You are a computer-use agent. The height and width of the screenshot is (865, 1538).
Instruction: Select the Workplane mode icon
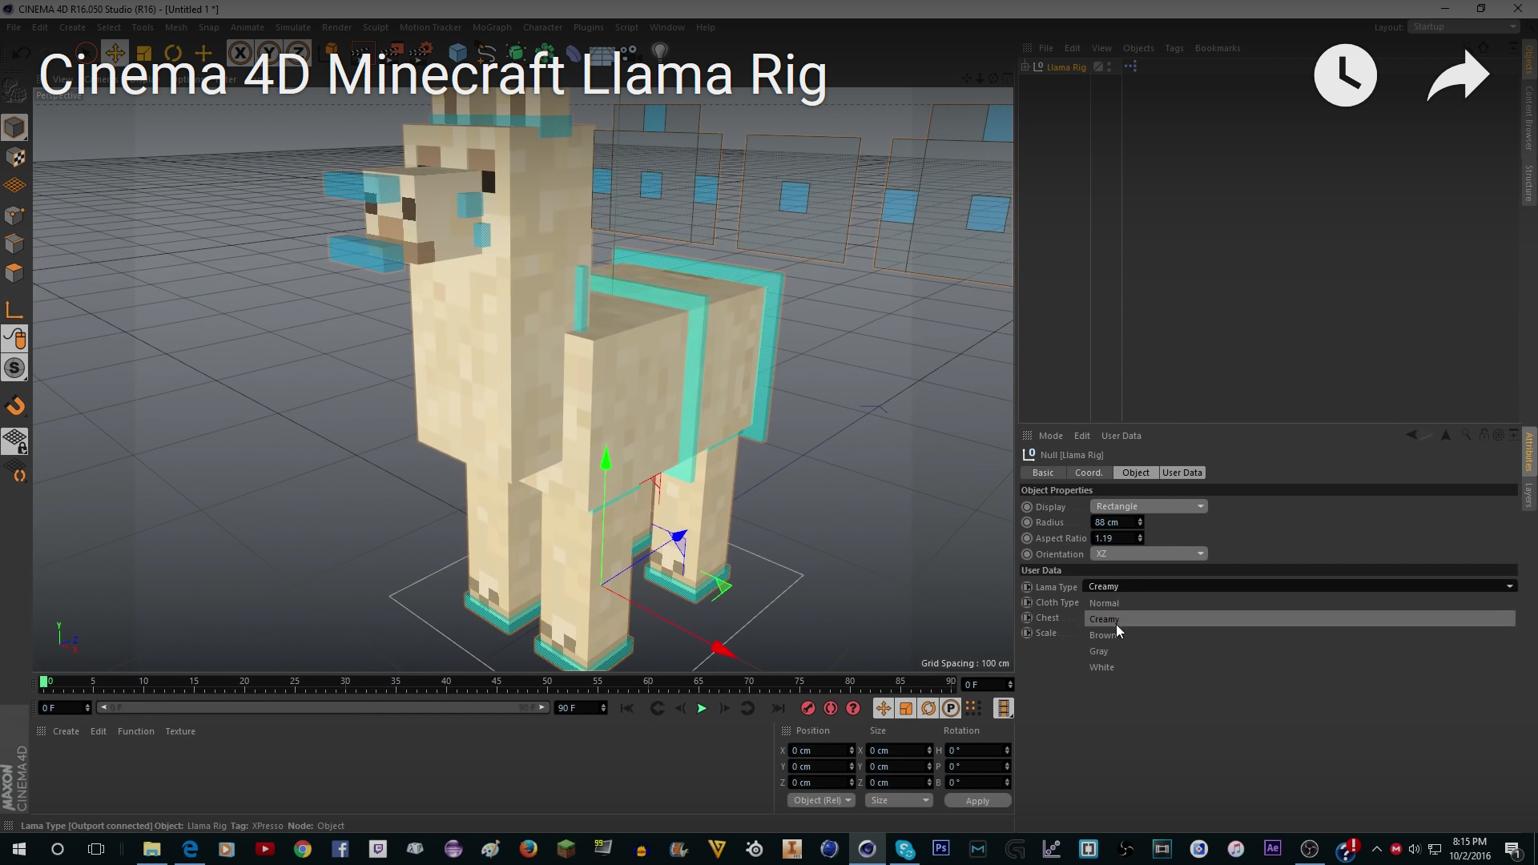click(x=14, y=186)
